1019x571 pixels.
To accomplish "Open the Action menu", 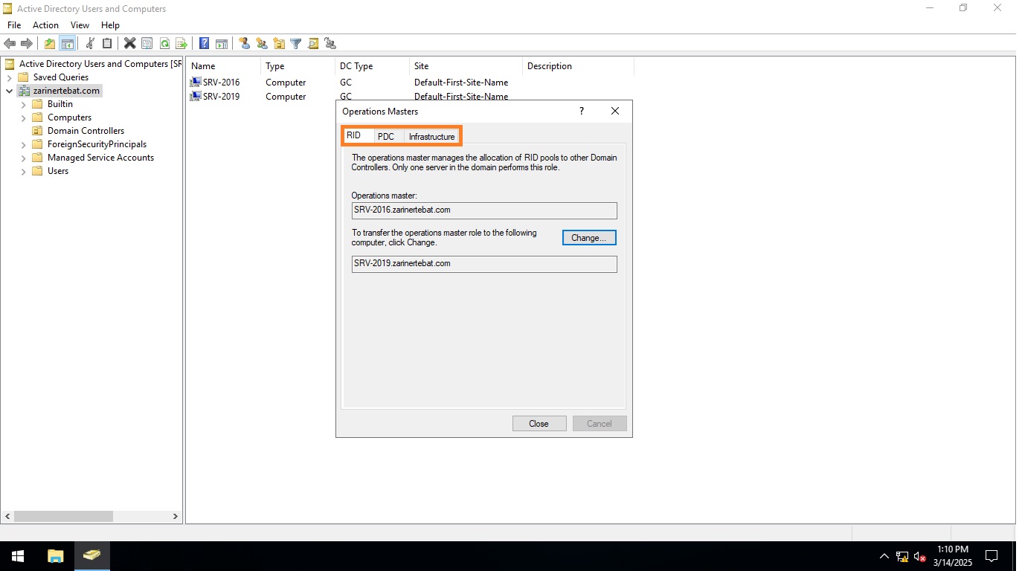I will pyautogui.click(x=45, y=25).
